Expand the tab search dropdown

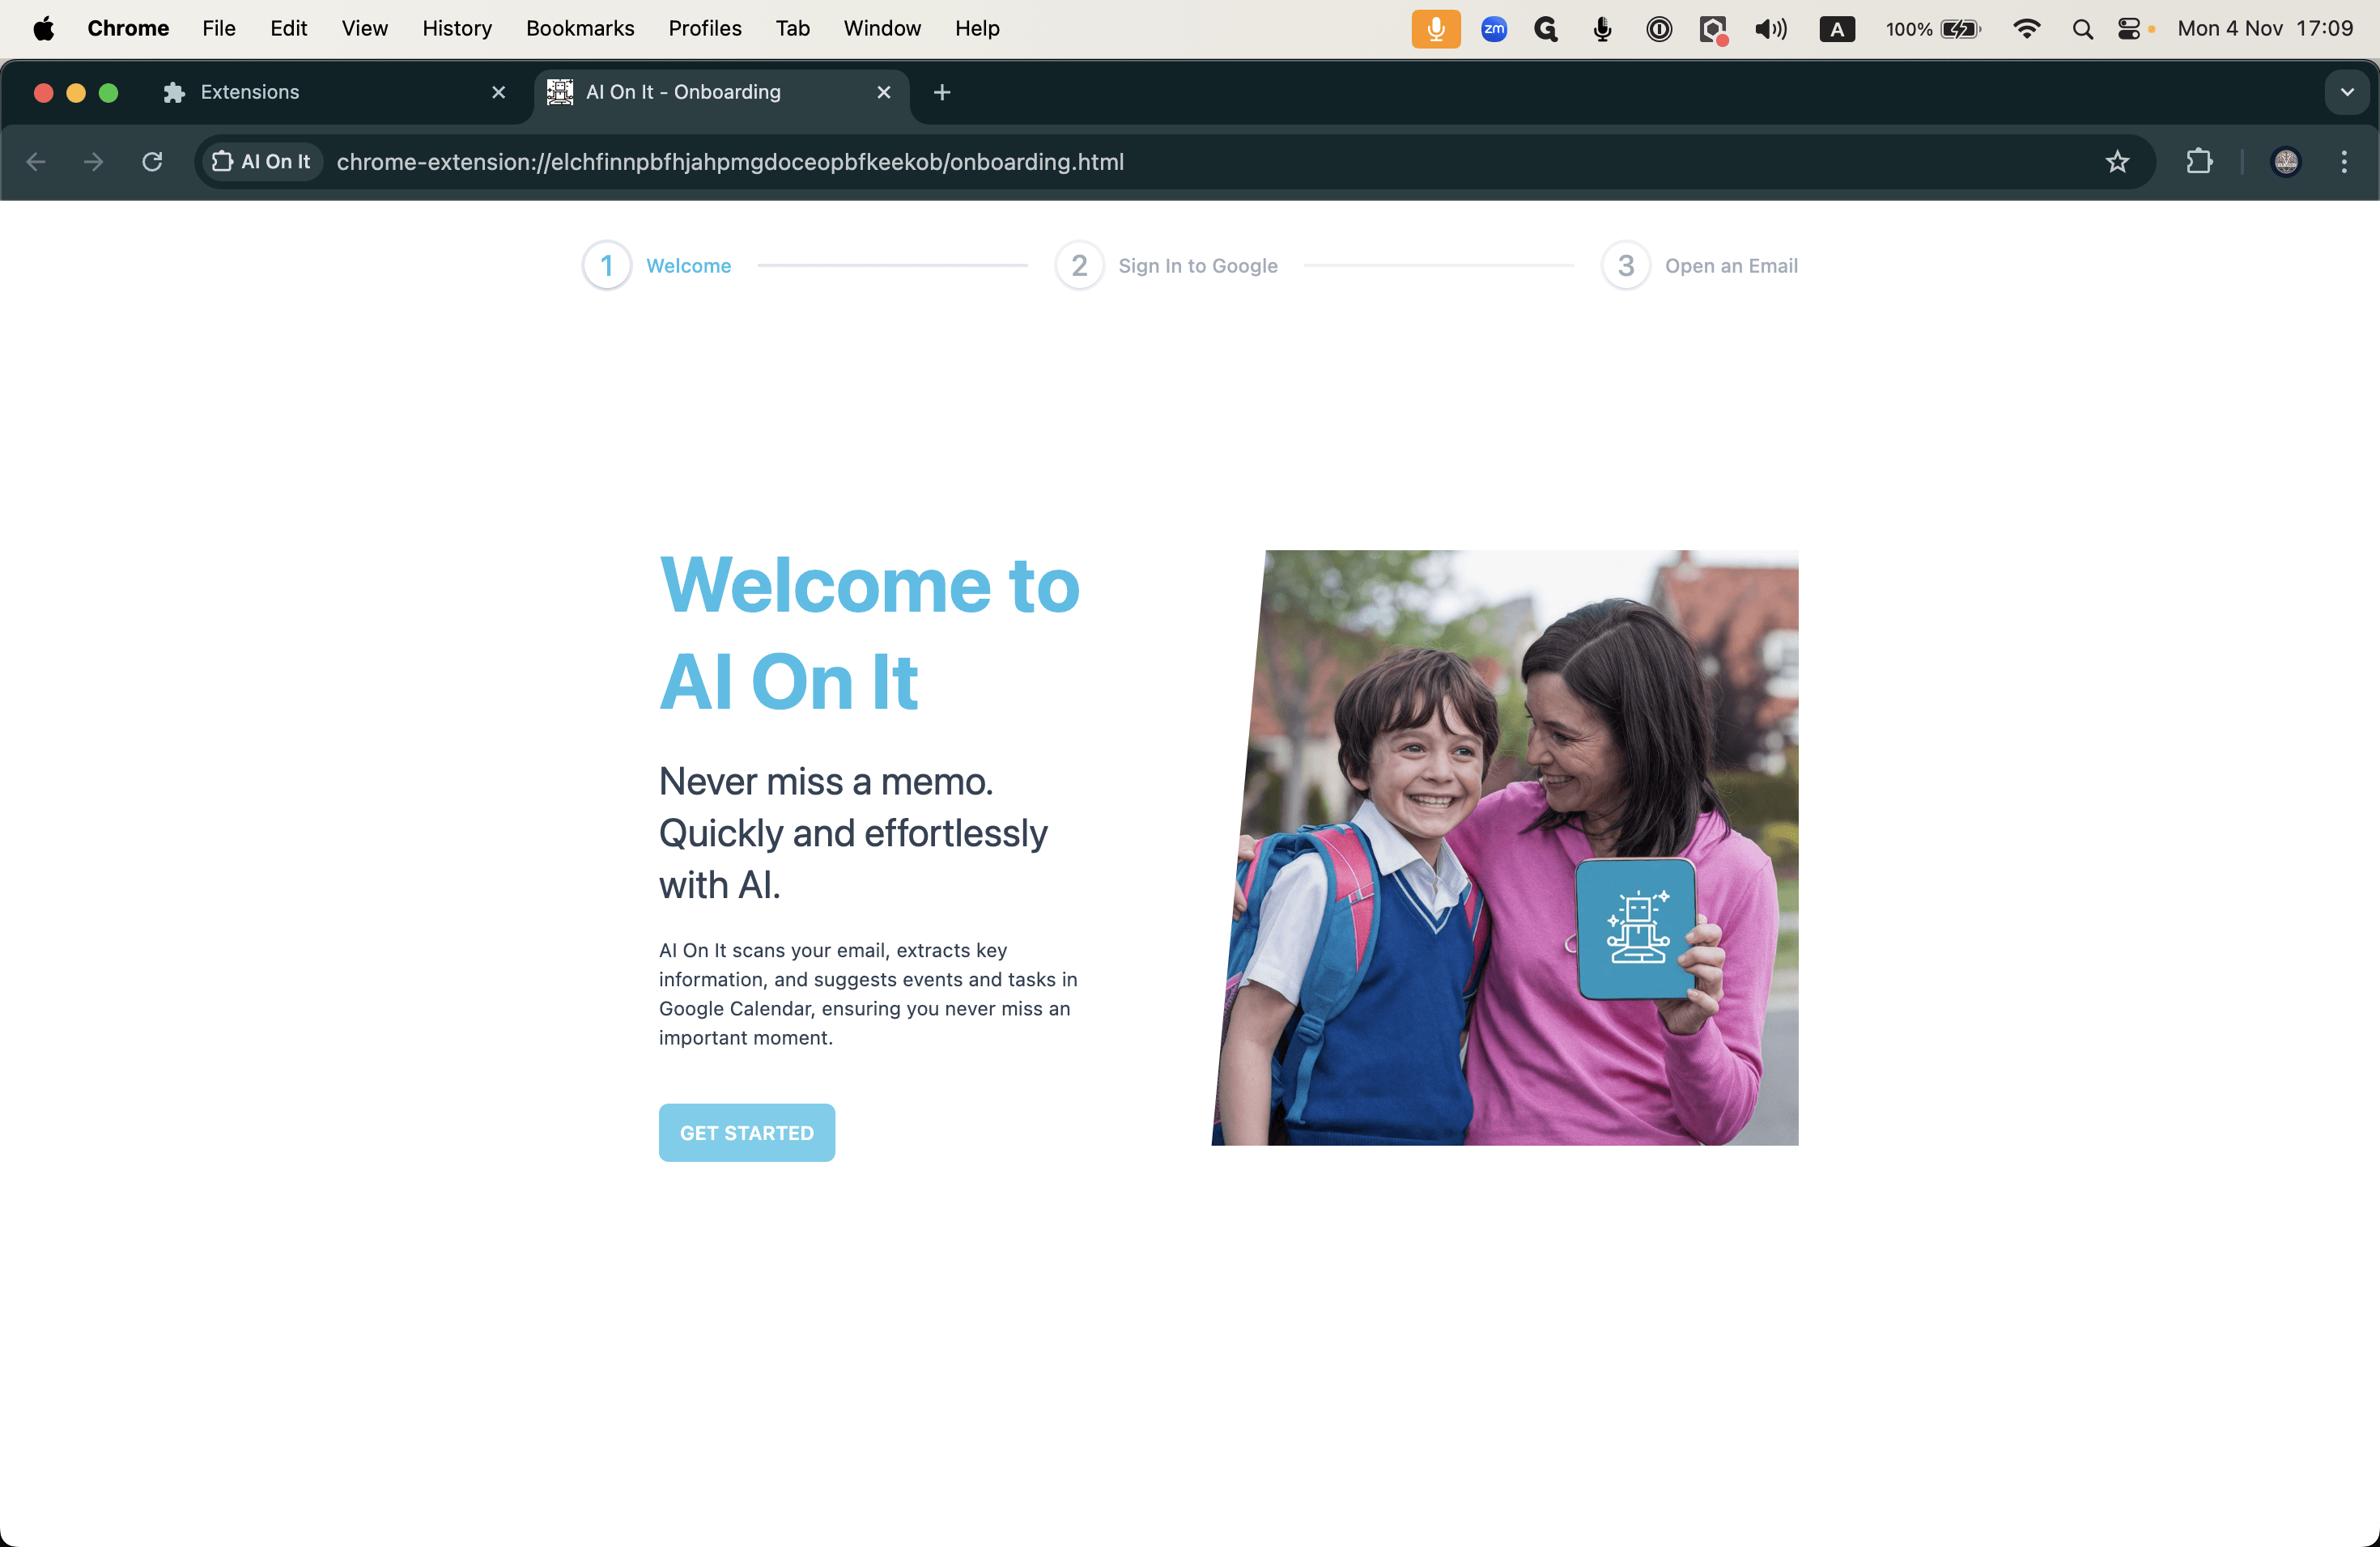coord(2347,92)
